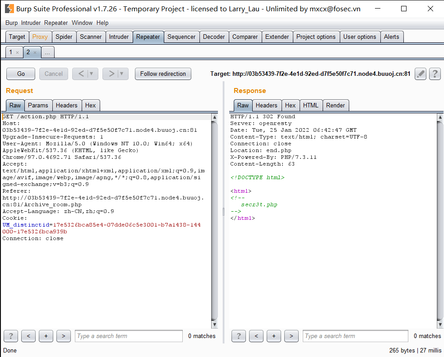Switch to the Intruder tab
The width and height of the screenshot is (444, 357).
click(119, 37)
